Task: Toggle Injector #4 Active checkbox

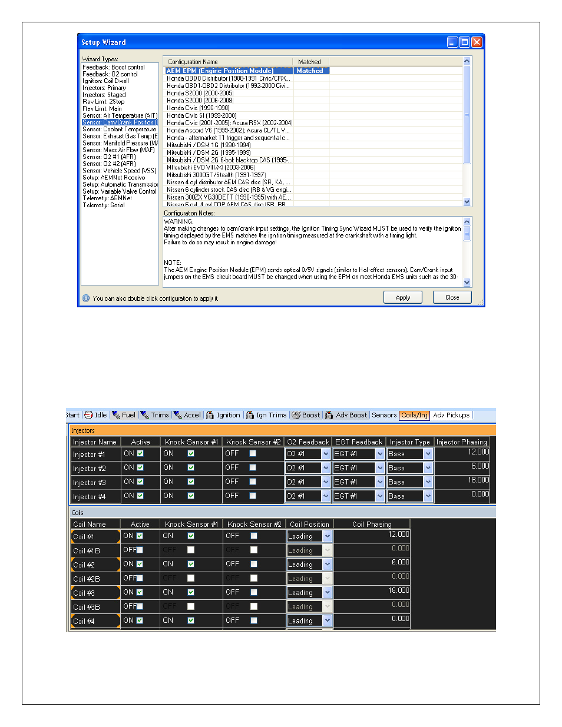Action: 140,496
